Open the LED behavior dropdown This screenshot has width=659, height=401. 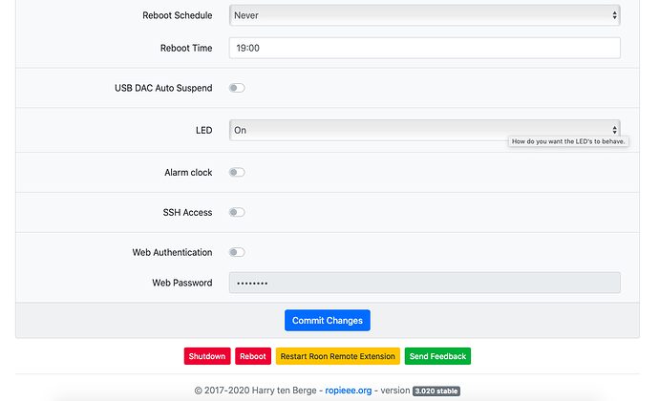coord(424,130)
